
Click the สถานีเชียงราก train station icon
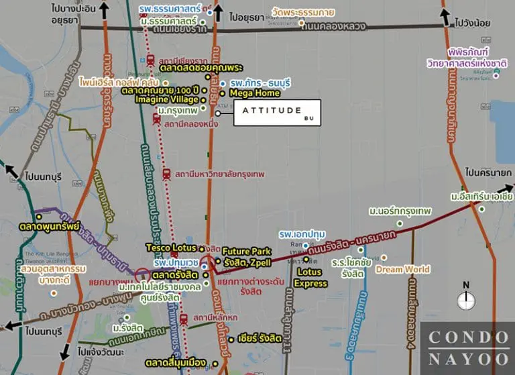151,60
